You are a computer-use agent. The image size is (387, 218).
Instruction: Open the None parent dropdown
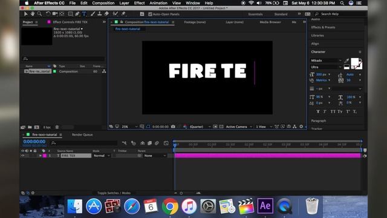pos(155,156)
